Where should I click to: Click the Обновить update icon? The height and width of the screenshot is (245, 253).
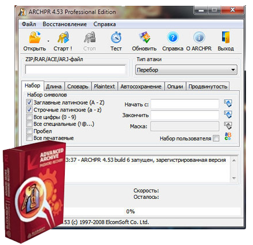[x=145, y=38]
